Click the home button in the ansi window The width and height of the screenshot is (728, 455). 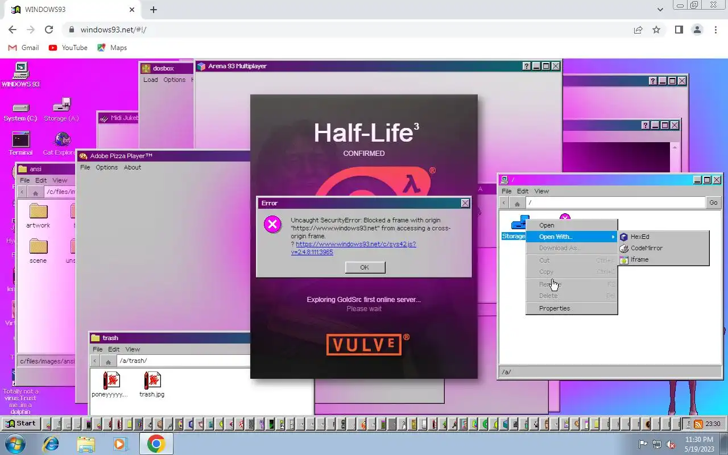coord(35,192)
